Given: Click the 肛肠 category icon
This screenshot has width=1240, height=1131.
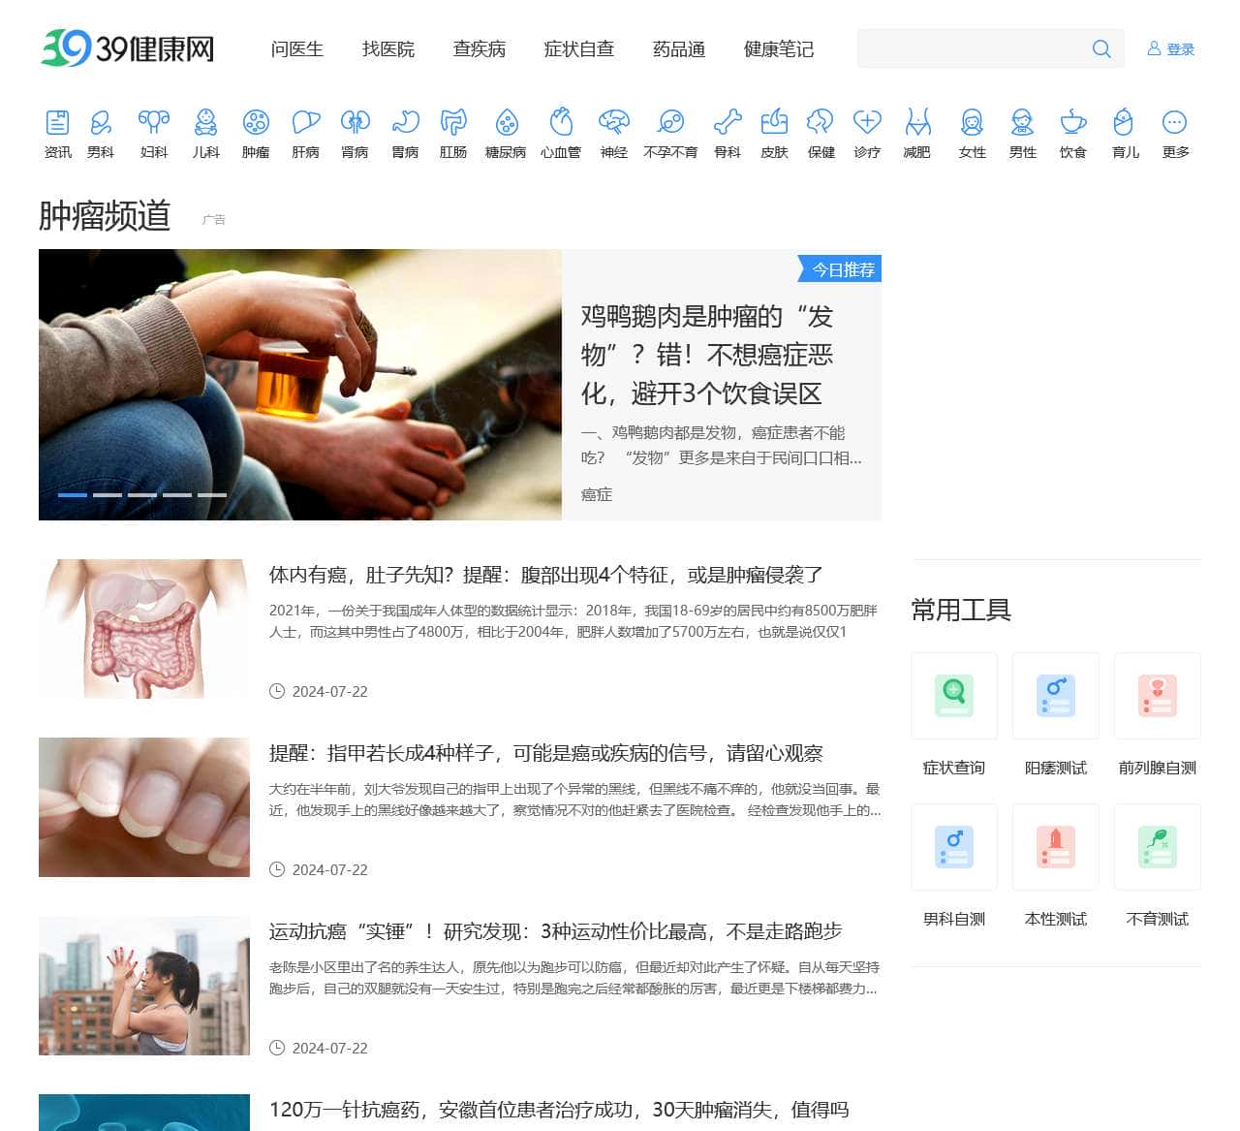Looking at the screenshot, I should 453,122.
